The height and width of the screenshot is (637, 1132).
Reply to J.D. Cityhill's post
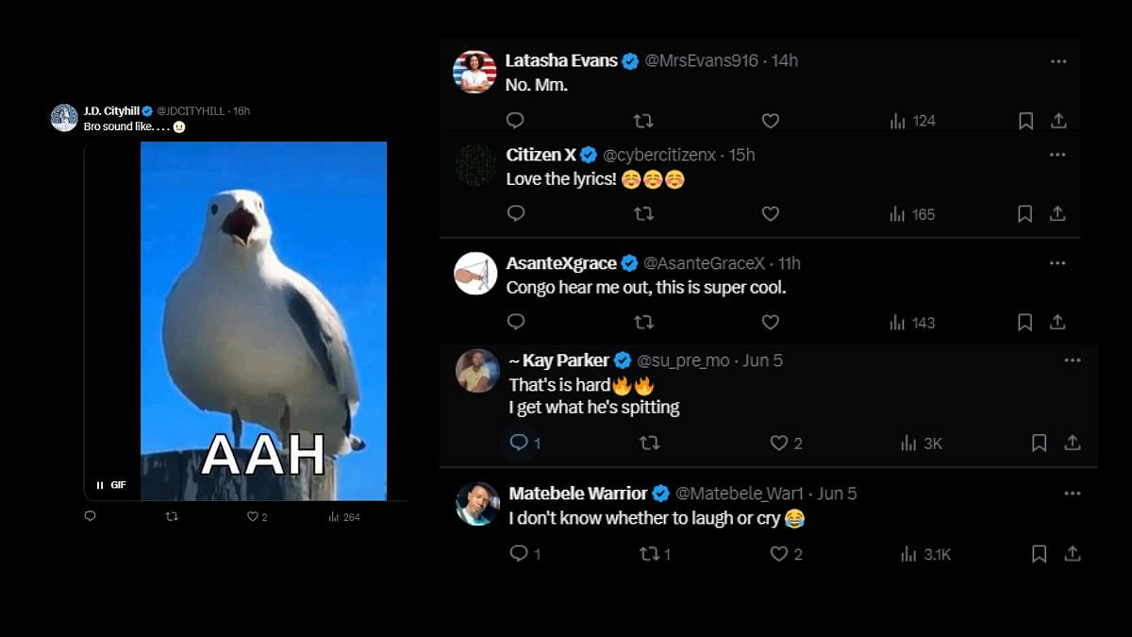91,516
